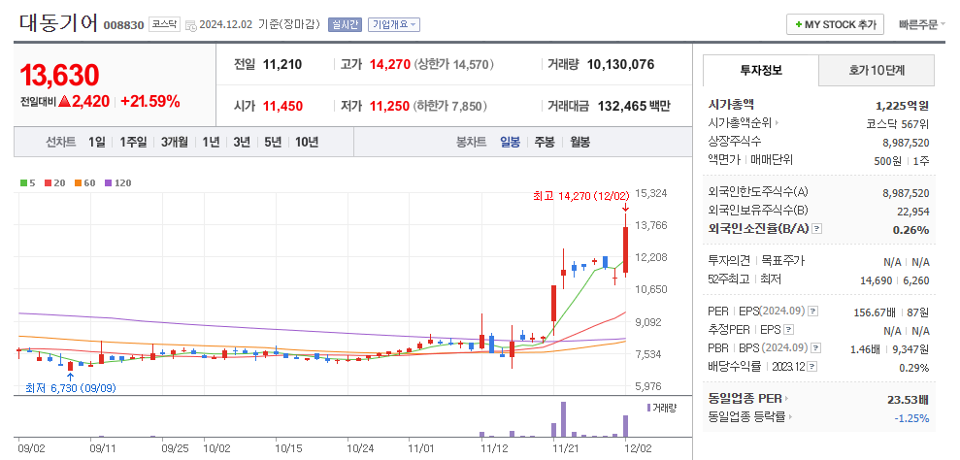Open the 동일업종 등락률 link
The height and width of the screenshot is (460, 960).
[x=747, y=417]
